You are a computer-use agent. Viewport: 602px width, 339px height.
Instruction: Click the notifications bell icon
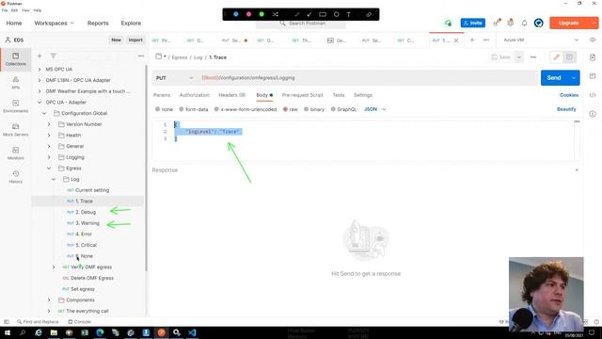click(x=524, y=23)
